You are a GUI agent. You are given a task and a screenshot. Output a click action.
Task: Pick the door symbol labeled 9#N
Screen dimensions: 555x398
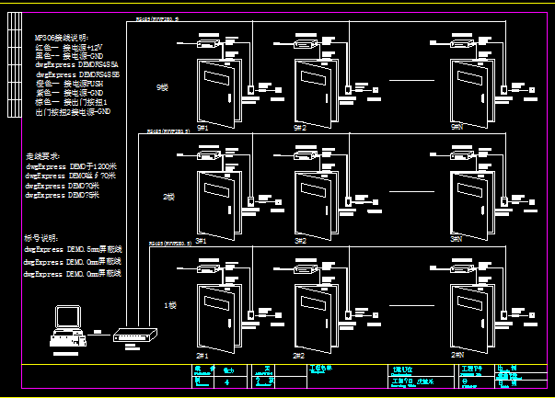[x=472, y=94]
